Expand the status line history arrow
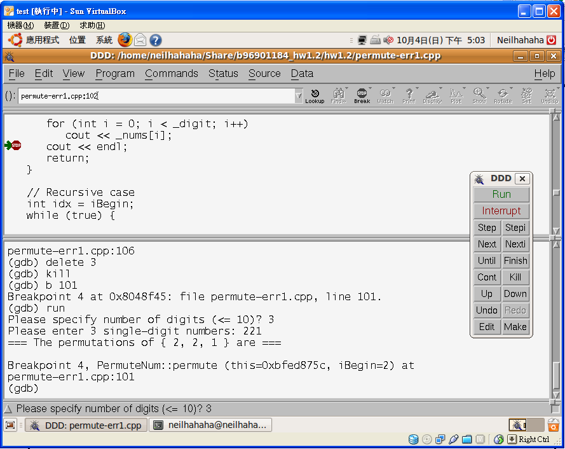Viewport: 565px width, 449px height. point(8,409)
